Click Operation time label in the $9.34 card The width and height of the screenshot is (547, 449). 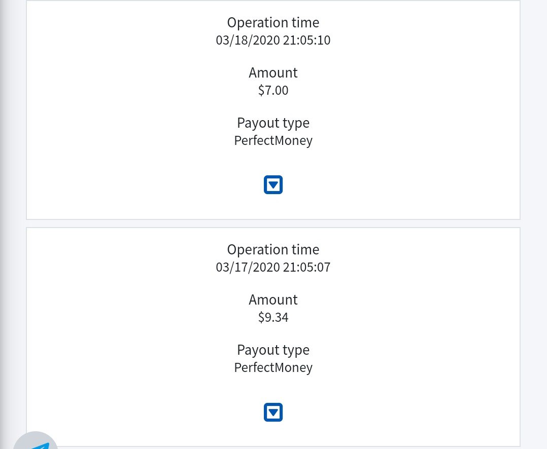273,250
